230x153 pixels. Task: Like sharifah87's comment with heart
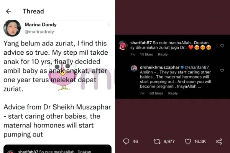222,46
